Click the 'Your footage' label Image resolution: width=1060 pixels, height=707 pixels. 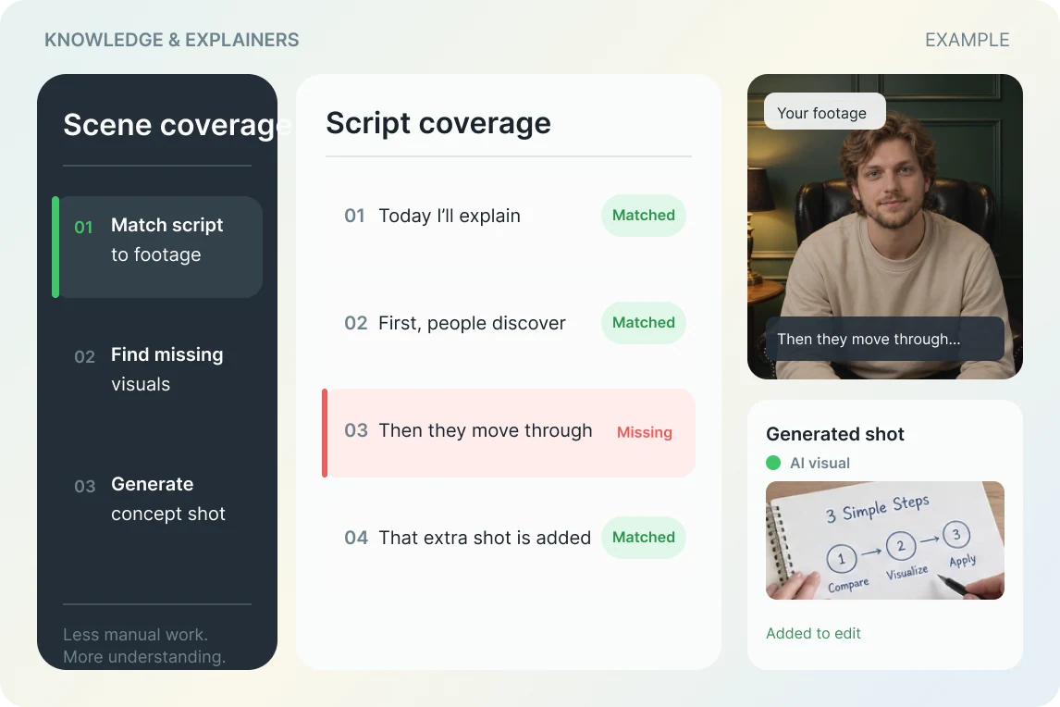(x=825, y=112)
